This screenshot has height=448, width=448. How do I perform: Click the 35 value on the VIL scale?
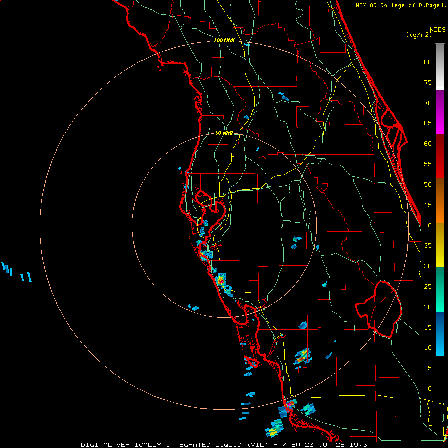click(x=428, y=246)
